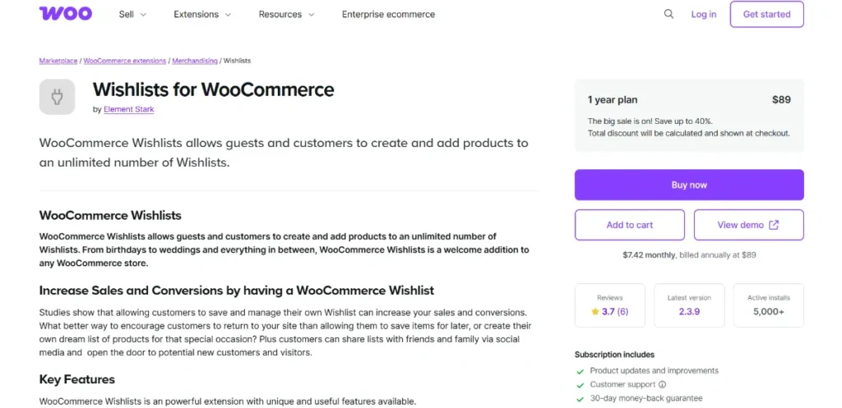Click the Woo logo
Viewport: 842px width, 408px height.
pyautogui.click(x=66, y=14)
